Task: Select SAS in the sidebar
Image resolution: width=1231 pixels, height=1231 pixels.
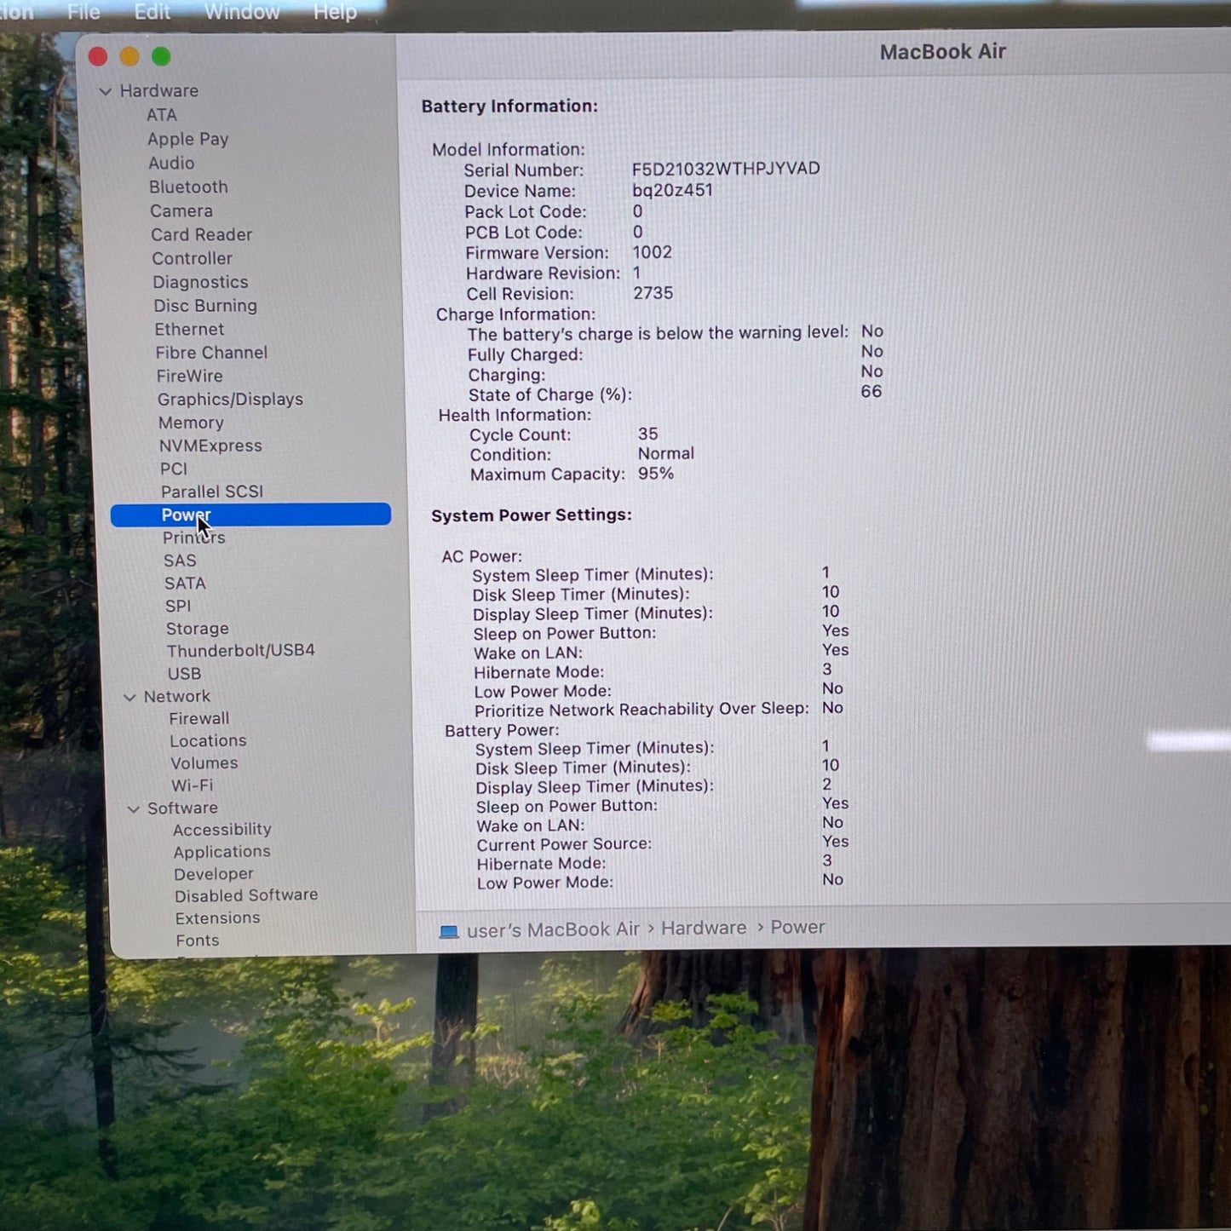Action: (180, 561)
